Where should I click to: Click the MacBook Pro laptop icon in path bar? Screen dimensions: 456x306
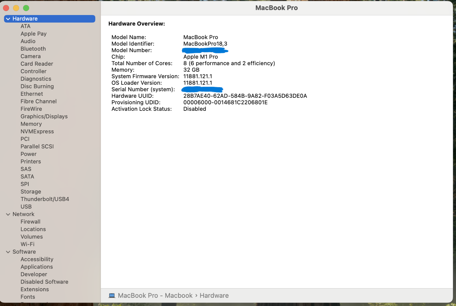(112, 296)
